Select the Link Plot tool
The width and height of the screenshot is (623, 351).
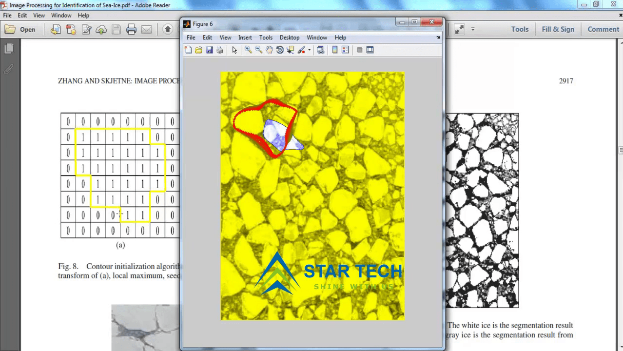point(320,49)
